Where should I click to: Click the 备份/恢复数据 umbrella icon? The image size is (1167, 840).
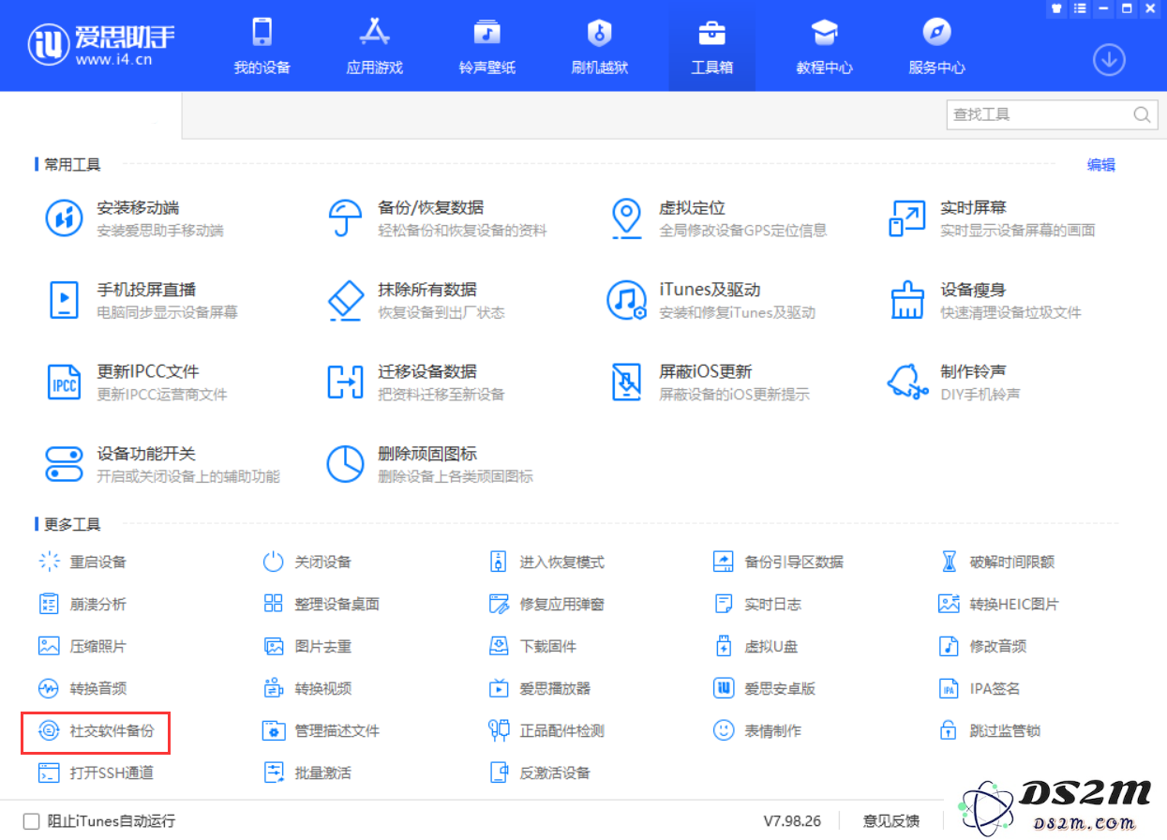pos(346,218)
